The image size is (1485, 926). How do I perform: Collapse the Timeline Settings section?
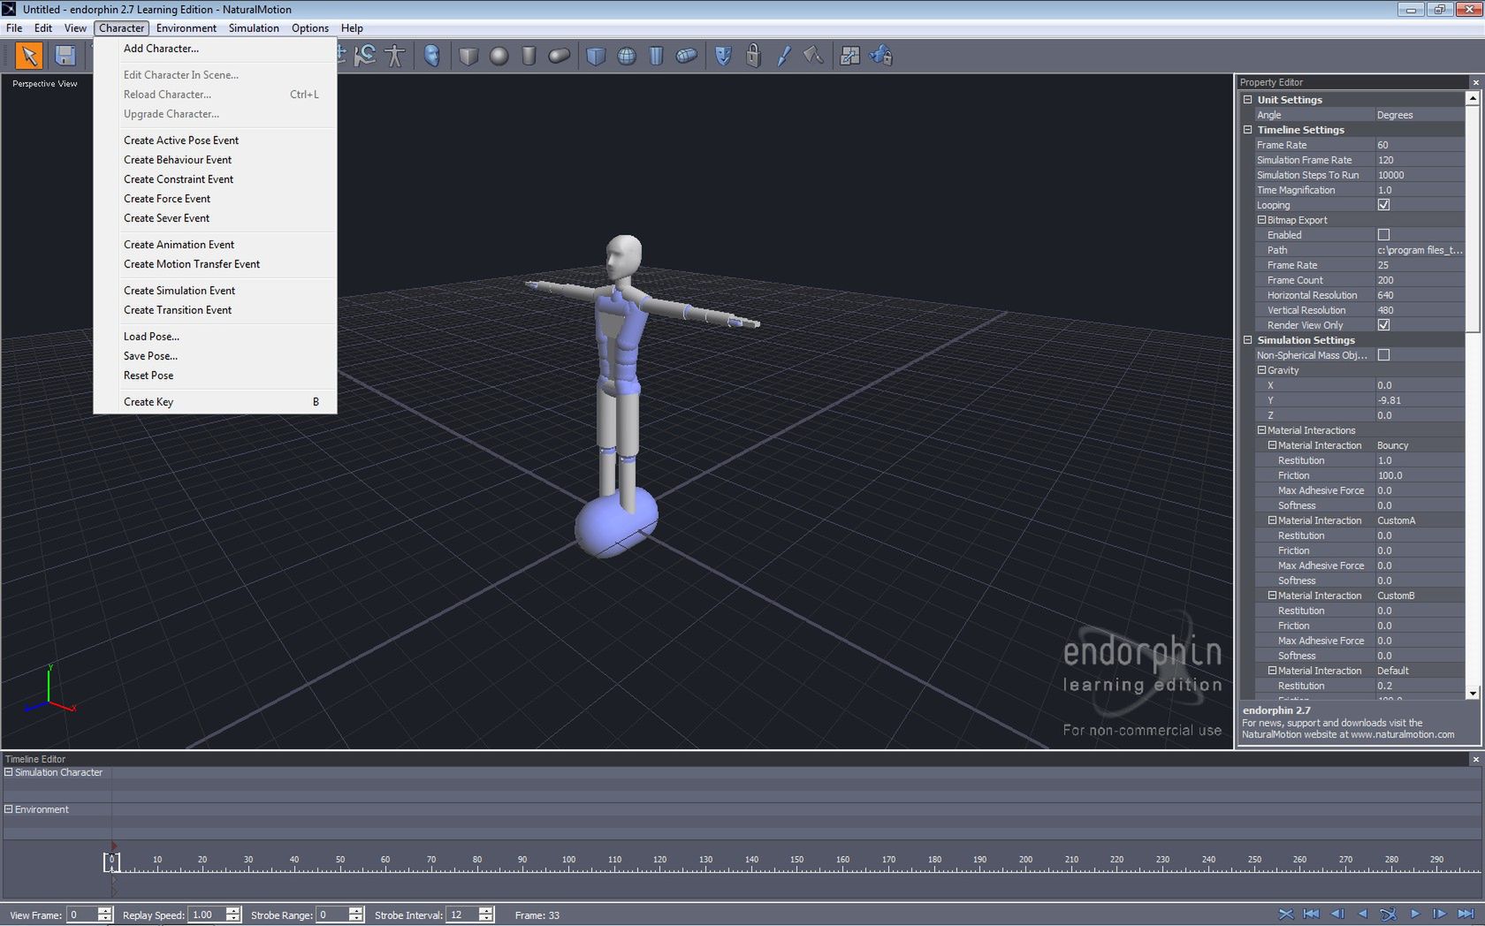(x=1248, y=129)
